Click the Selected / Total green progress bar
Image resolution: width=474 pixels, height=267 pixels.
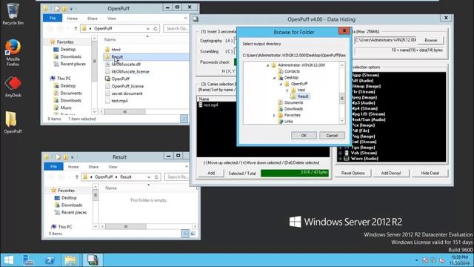pos(295,173)
